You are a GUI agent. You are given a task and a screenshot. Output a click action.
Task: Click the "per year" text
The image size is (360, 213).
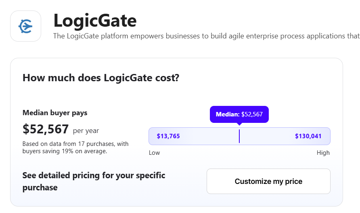(86, 131)
